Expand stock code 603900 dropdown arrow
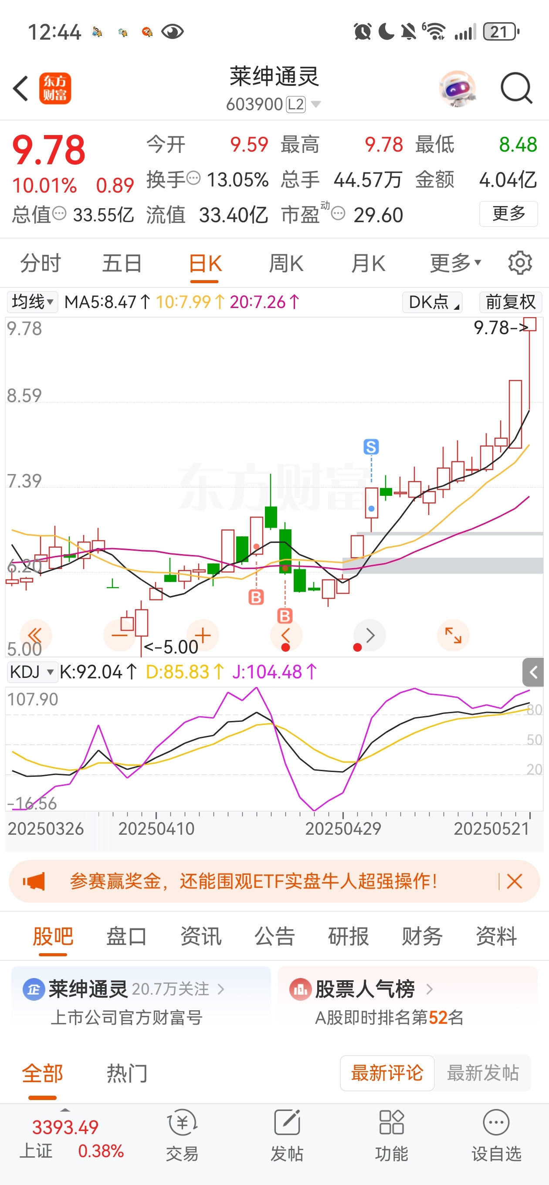The width and height of the screenshot is (549, 1185). tap(316, 105)
